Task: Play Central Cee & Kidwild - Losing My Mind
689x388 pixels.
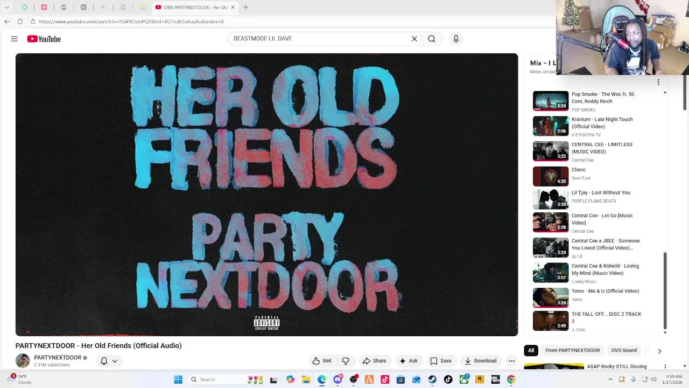Action: tap(588, 273)
